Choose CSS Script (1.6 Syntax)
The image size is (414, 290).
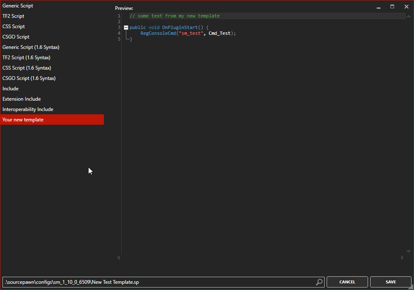click(52, 68)
